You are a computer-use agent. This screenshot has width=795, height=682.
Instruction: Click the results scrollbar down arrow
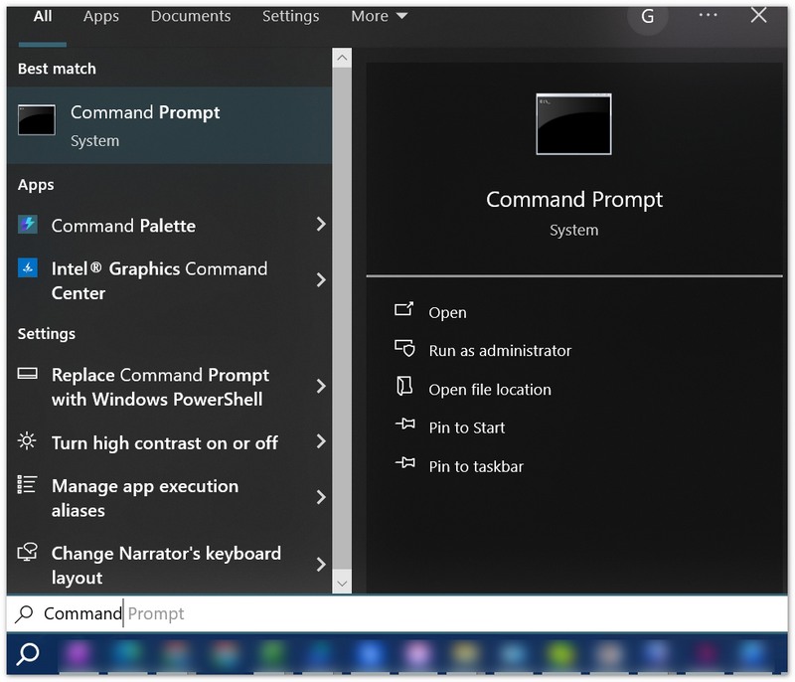coord(342,584)
